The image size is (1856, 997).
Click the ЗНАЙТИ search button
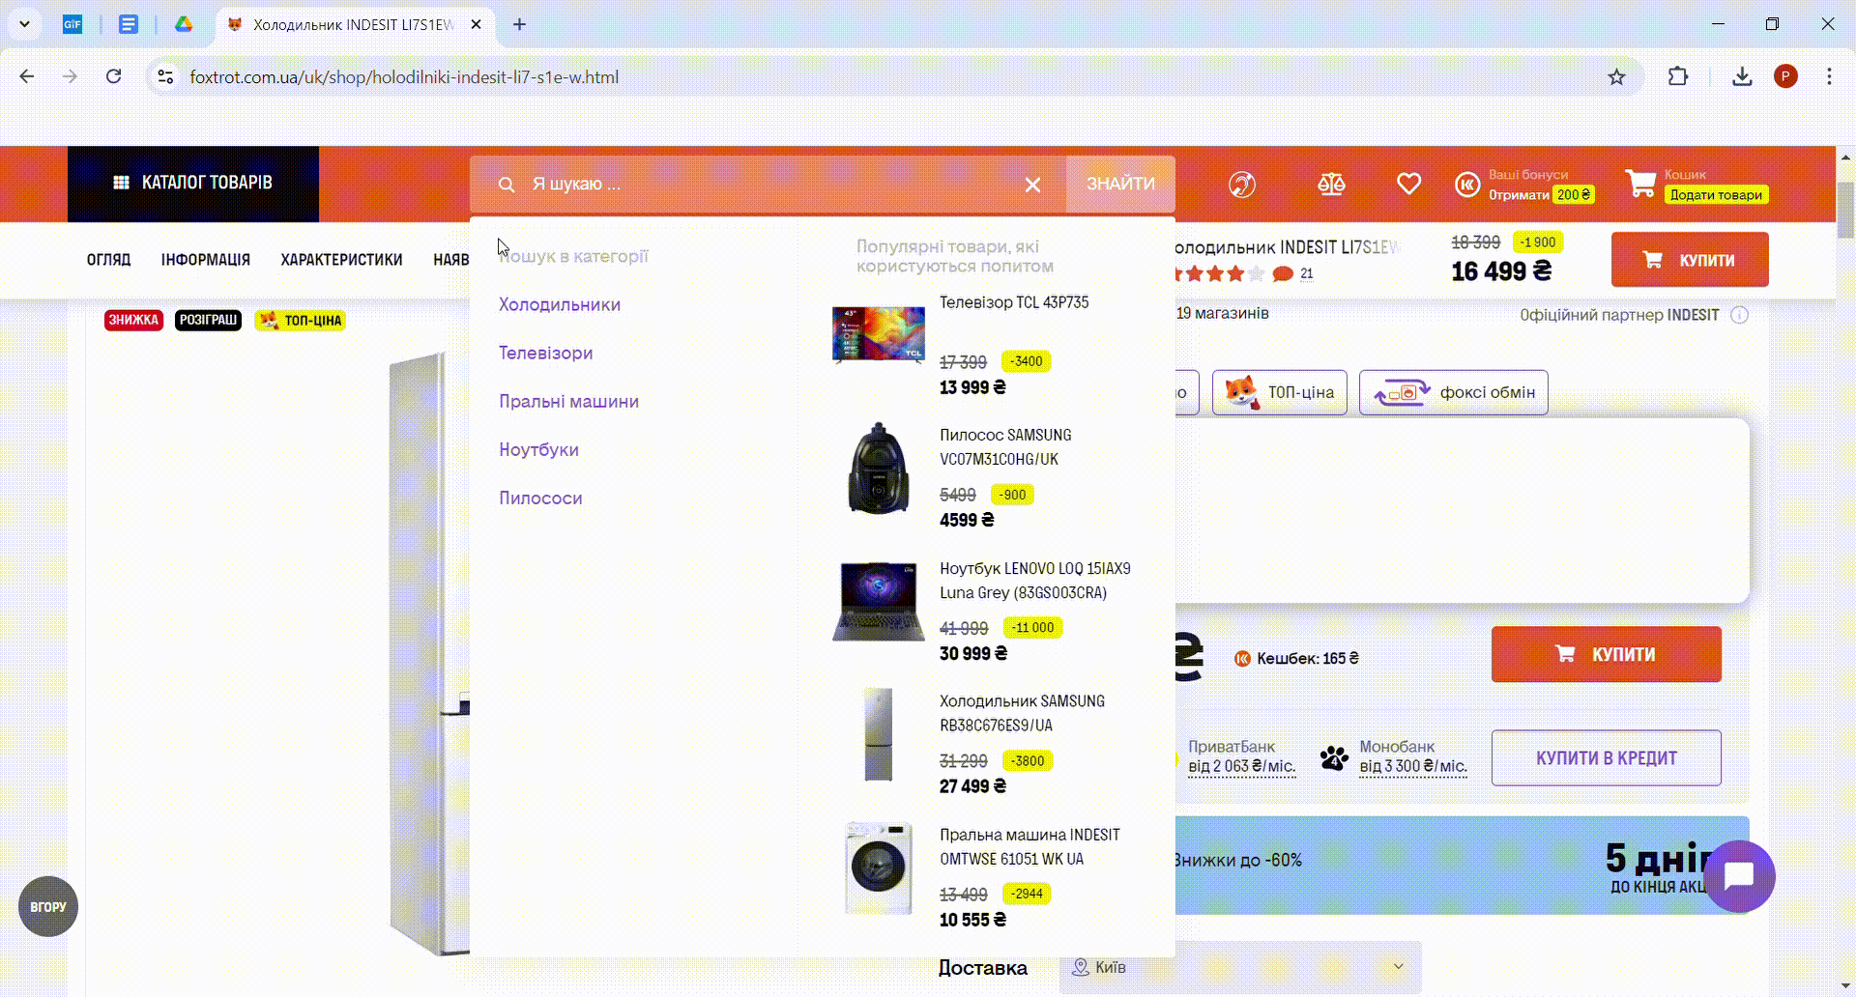[x=1120, y=184]
